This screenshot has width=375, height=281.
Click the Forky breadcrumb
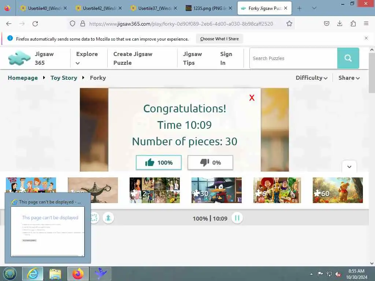pos(98,78)
